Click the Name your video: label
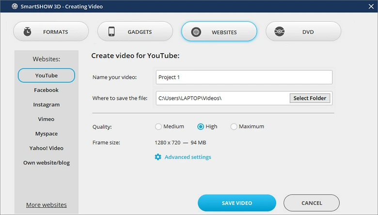This screenshot has height=215, width=378. (114, 77)
